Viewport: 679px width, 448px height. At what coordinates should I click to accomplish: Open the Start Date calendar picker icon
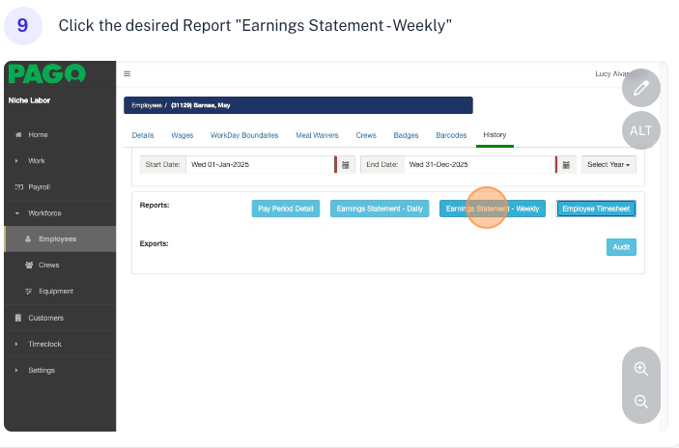pyautogui.click(x=346, y=165)
